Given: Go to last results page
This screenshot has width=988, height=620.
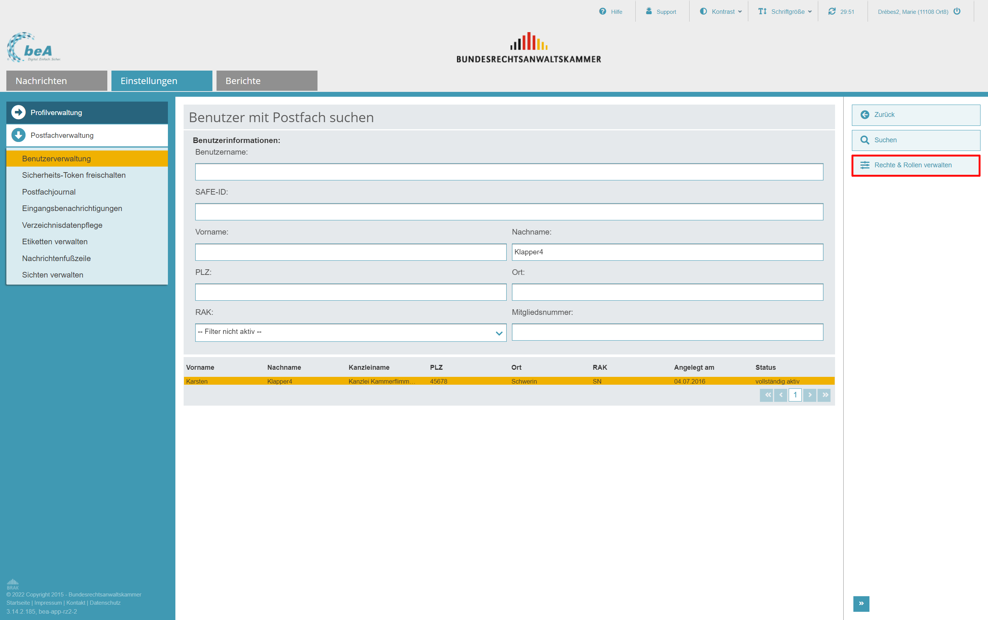Looking at the screenshot, I should tap(824, 395).
